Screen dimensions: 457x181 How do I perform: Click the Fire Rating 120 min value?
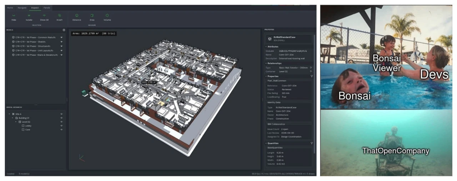click(x=286, y=93)
